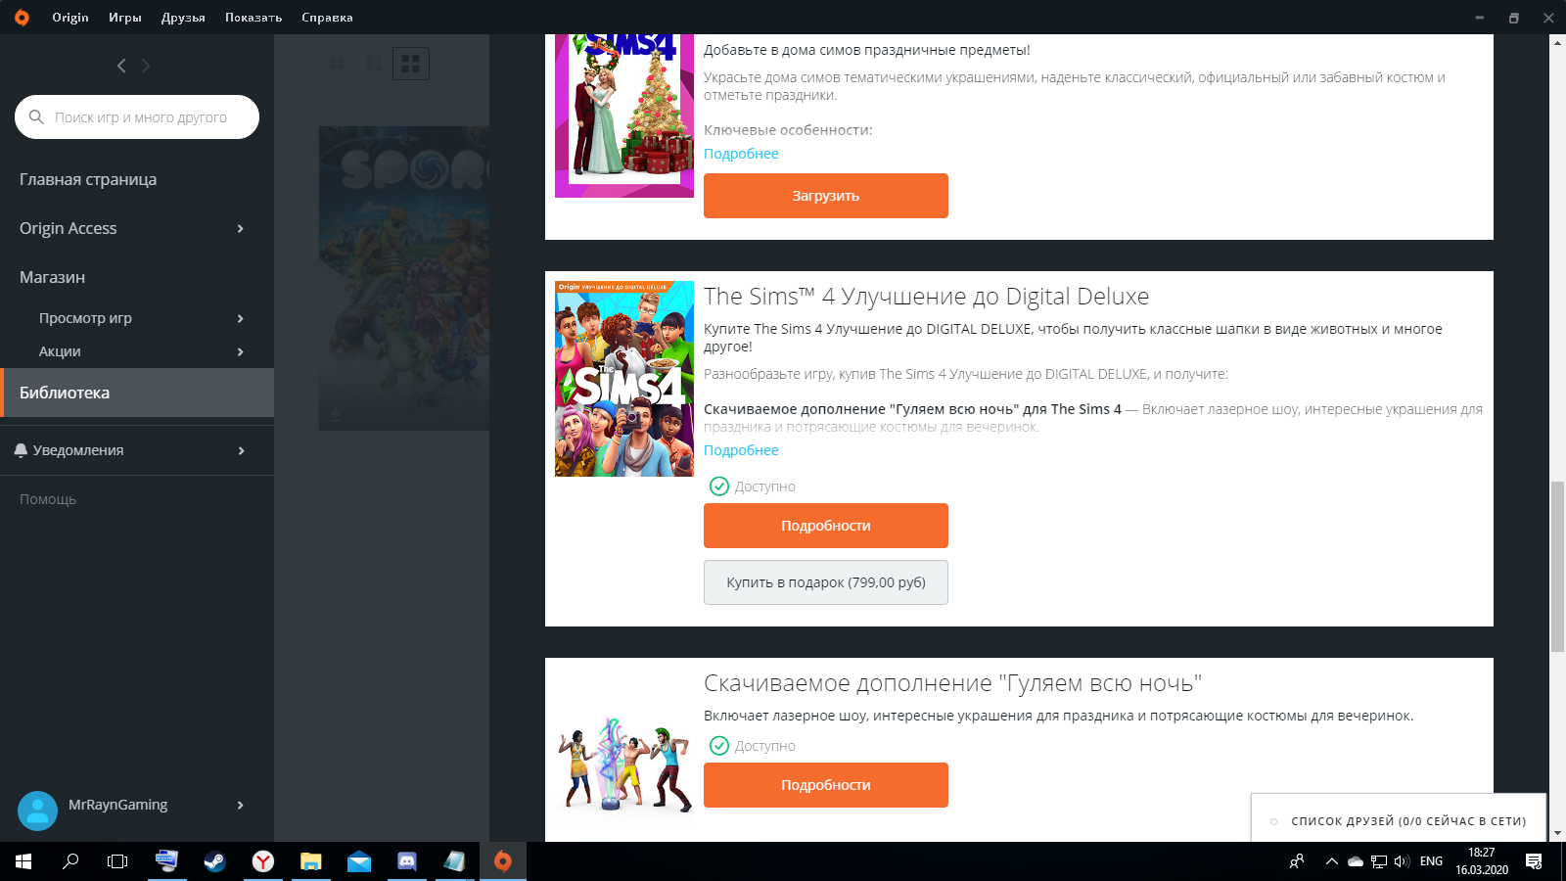The width and height of the screenshot is (1566, 881).
Task: Expand the 'Уведомления' flyout arrow
Action: tap(240, 450)
